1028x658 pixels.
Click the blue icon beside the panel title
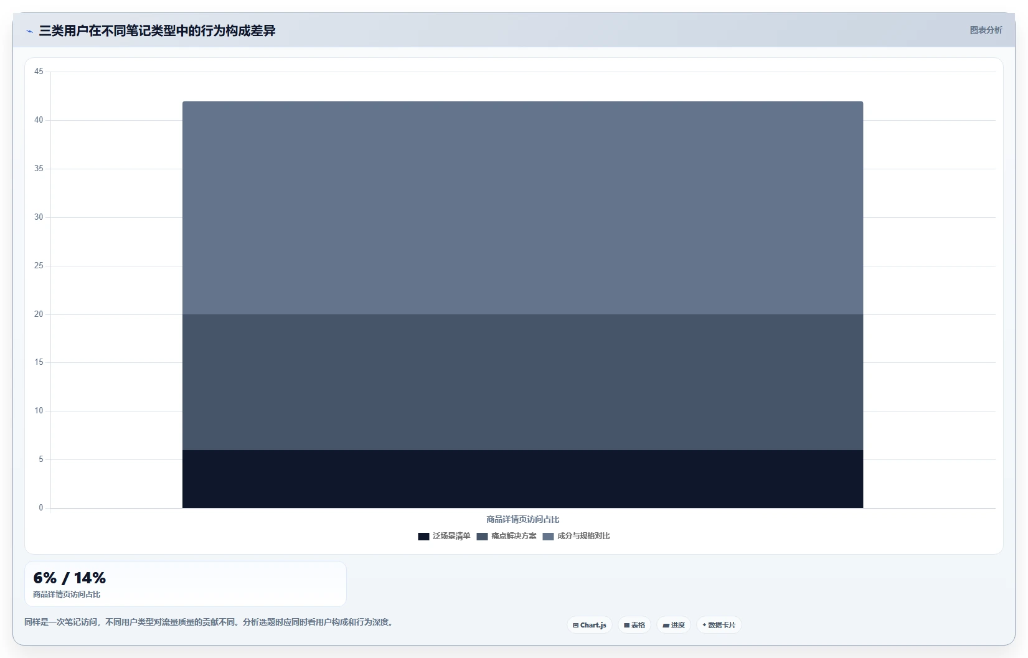pos(29,31)
